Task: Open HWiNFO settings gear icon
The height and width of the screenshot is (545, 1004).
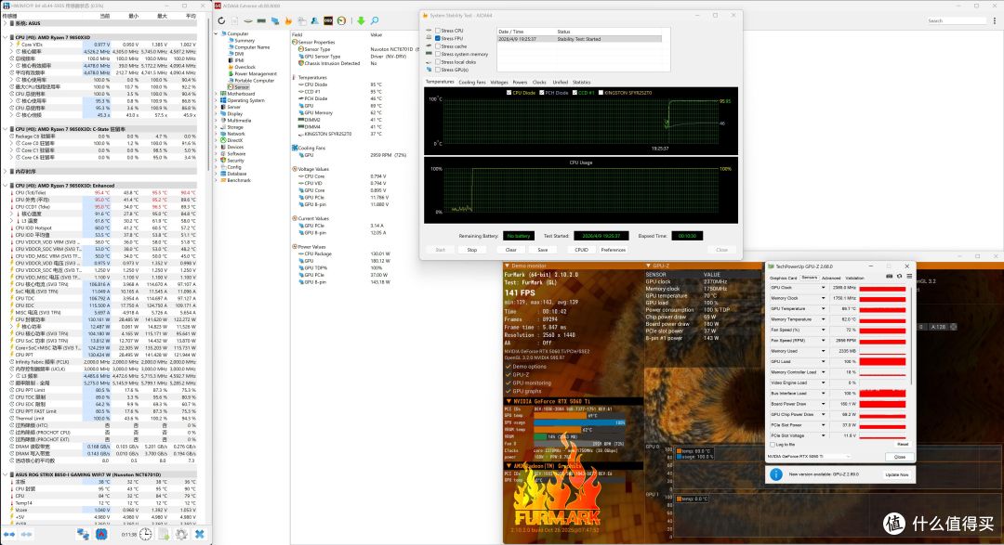Action: pos(182,534)
